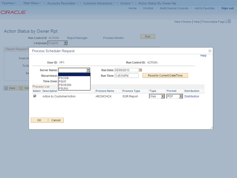
Task: Open the MultiChannel Console link
Action: 174,8
